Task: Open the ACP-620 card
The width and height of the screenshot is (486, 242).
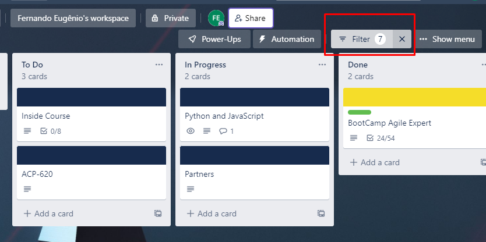Action: pos(91,173)
